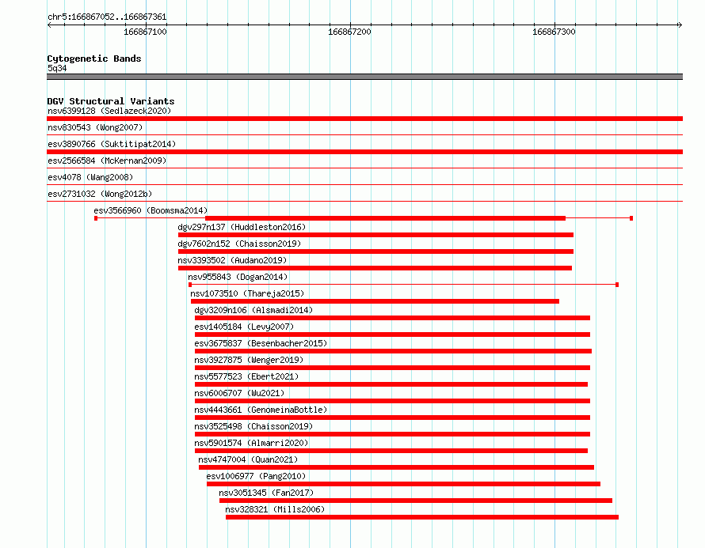Image resolution: width=705 pixels, height=548 pixels.
Task: Click the 166867100 ruler label
Action: point(145,32)
